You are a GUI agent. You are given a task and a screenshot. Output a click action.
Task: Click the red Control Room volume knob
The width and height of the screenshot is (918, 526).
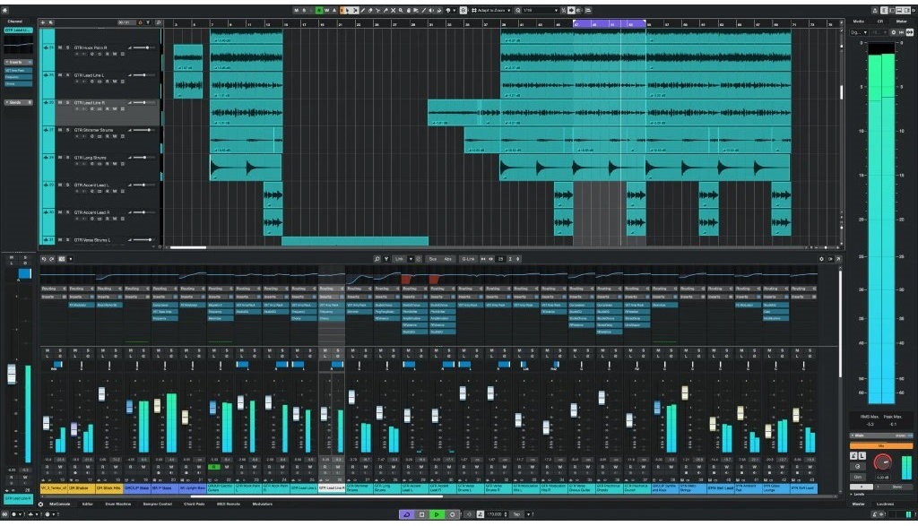click(x=882, y=462)
